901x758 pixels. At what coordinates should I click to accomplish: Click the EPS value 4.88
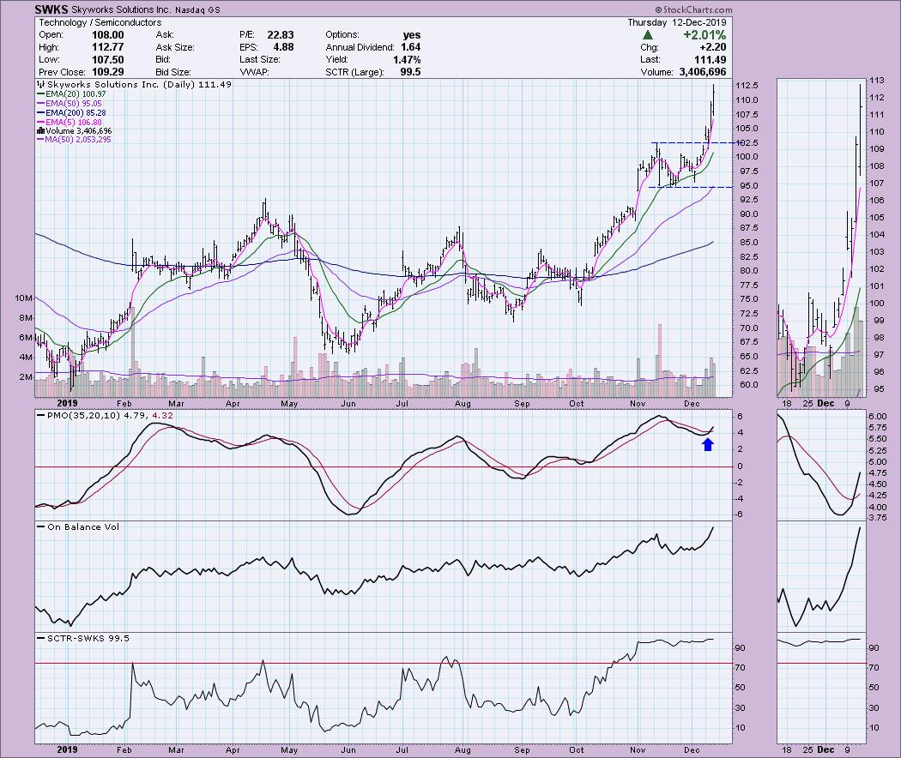pos(284,47)
